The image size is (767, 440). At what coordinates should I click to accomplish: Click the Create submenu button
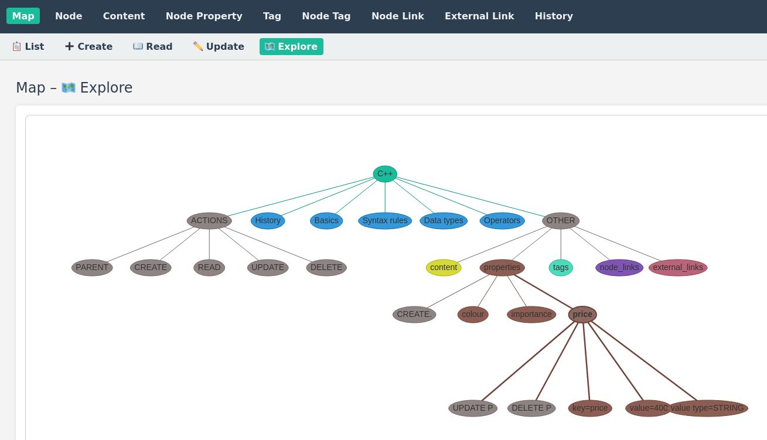[88, 46]
